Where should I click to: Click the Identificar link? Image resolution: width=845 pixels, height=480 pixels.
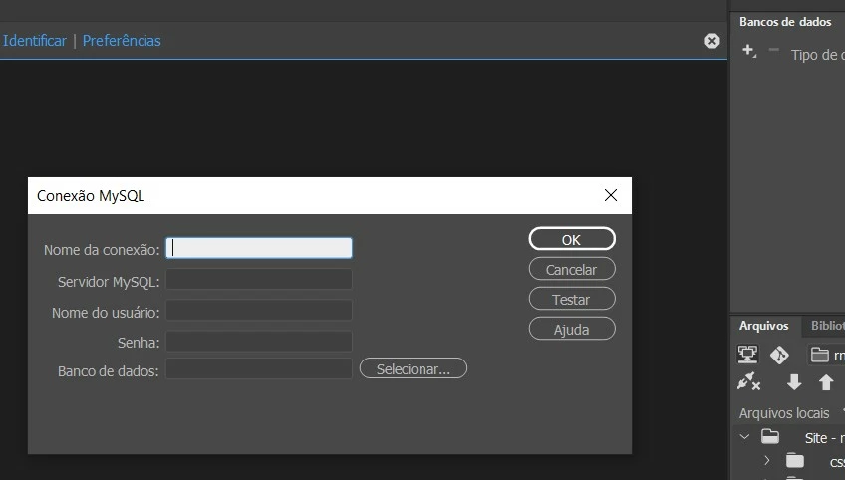tap(35, 41)
